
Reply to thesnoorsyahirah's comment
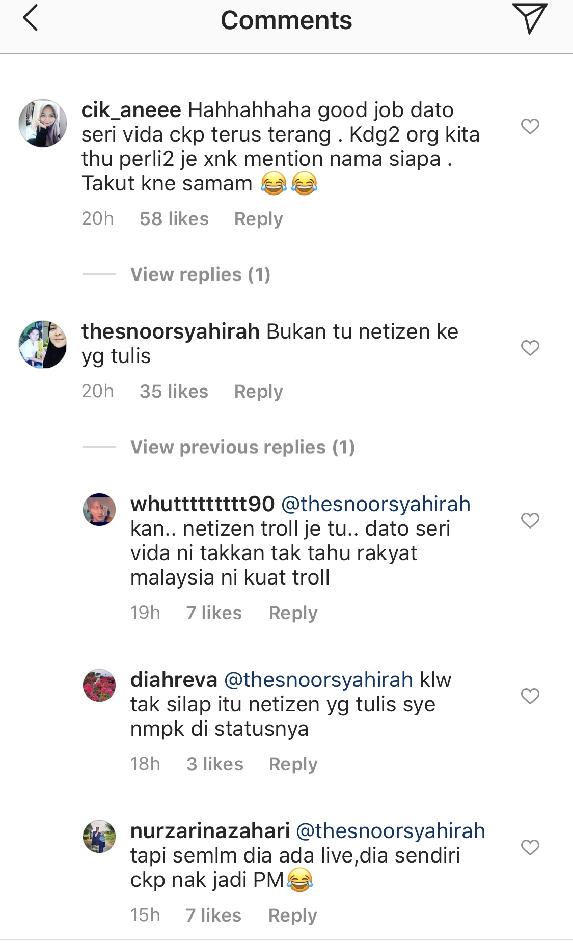tap(258, 392)
